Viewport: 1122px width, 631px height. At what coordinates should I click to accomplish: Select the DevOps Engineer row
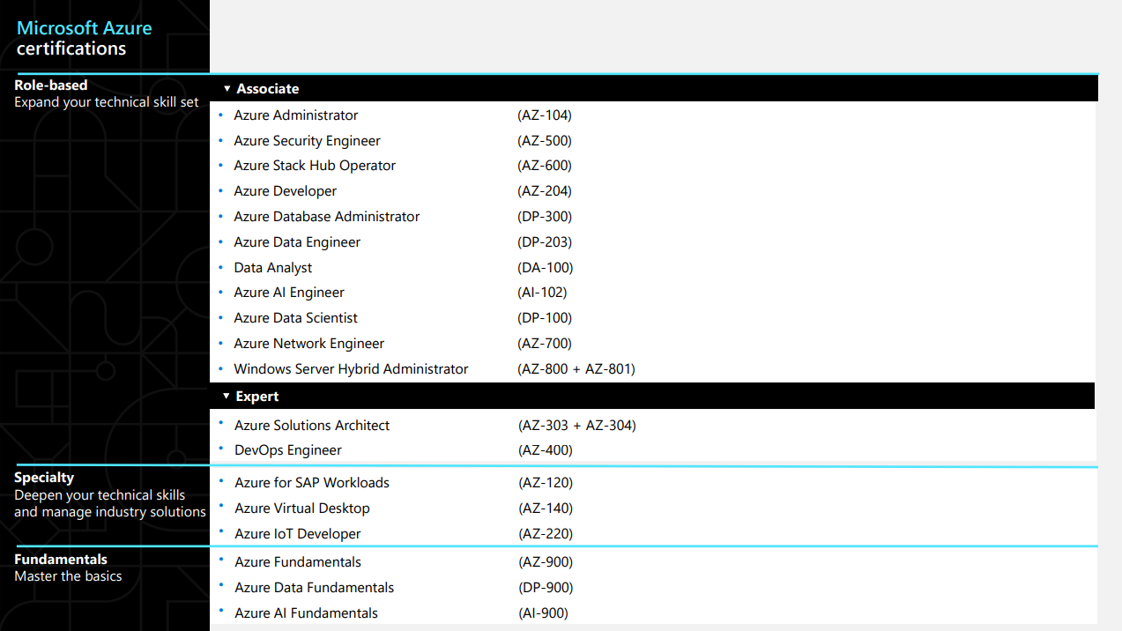tap(288, 450)
